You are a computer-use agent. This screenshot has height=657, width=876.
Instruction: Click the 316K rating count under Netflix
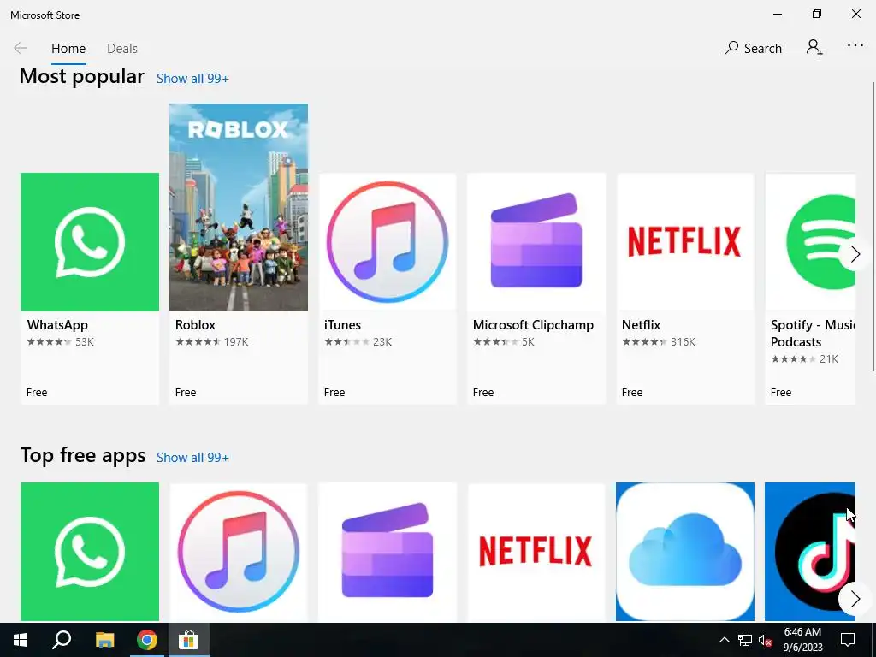[x=683, y=342]
